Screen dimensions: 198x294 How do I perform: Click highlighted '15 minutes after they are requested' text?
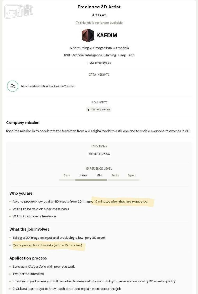(x=121, y=202)
